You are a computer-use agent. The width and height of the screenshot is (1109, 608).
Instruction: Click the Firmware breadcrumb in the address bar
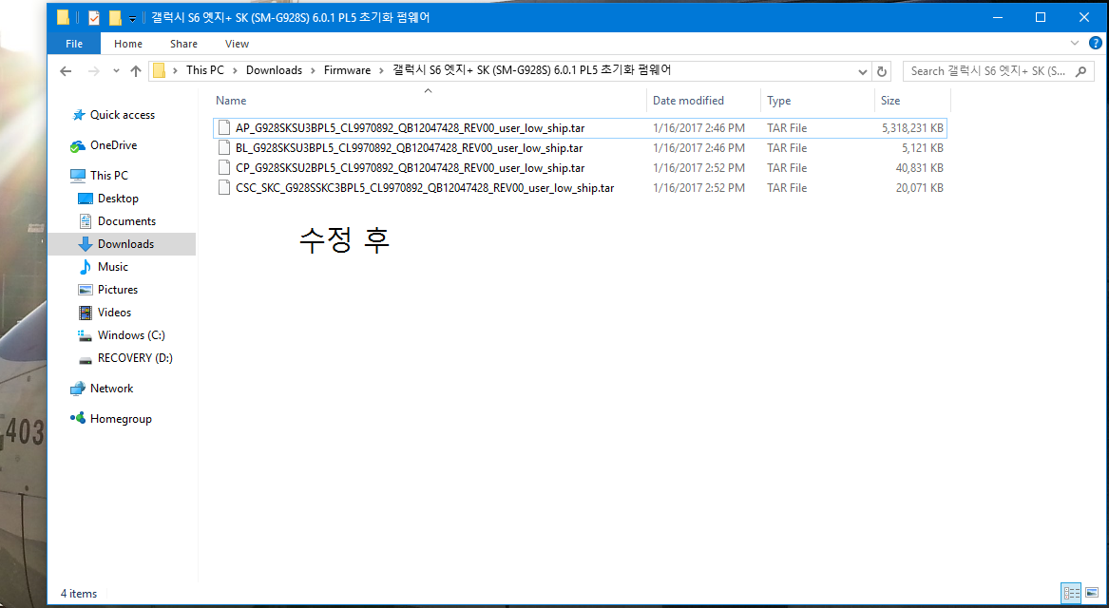(x=347, y=70)
